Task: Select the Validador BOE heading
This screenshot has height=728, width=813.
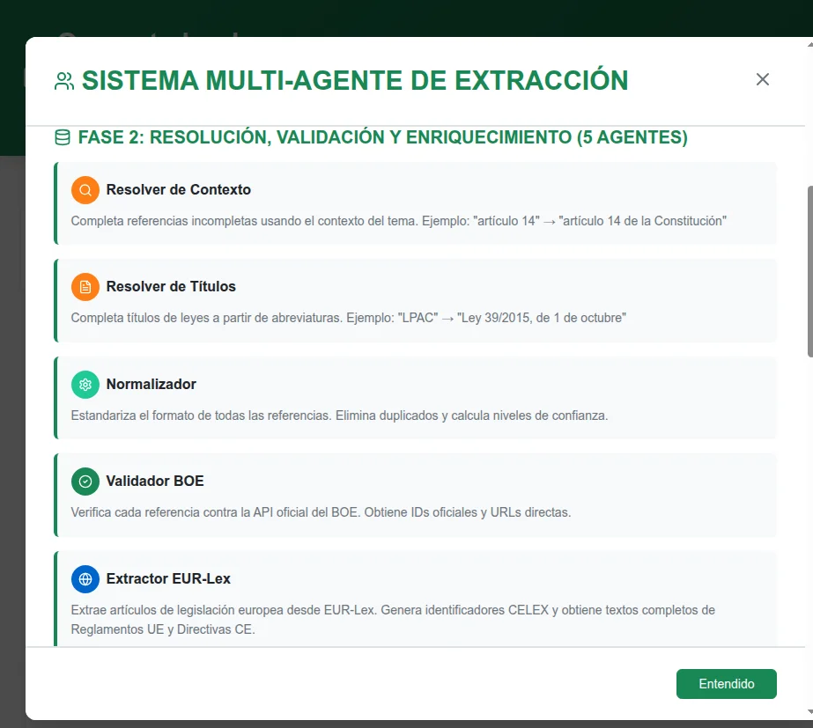Action: point(154,482)
